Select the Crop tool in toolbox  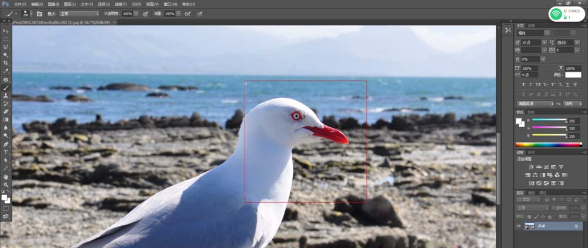pos(6,63)
